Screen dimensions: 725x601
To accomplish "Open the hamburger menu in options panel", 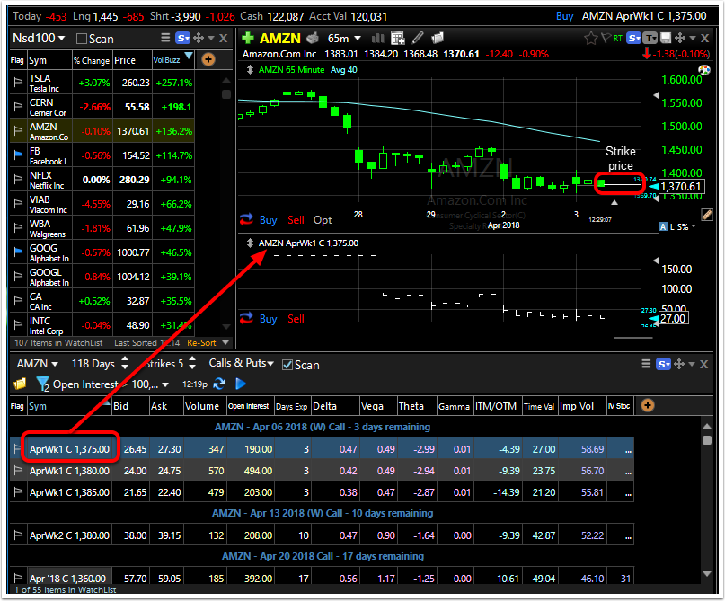I will pos(646,365).
